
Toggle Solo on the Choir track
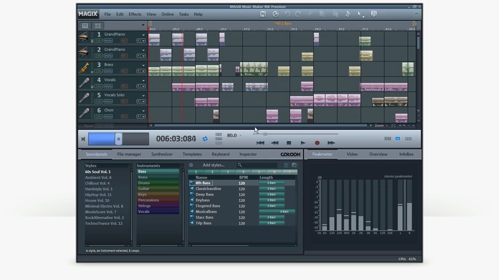pyautogui.click(x=98, y=116)
